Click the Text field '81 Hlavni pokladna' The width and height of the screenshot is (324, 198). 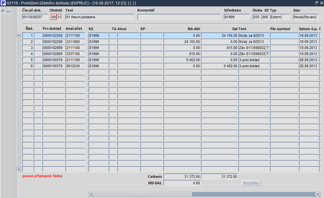pyautogui.click(x=100, y=17)
